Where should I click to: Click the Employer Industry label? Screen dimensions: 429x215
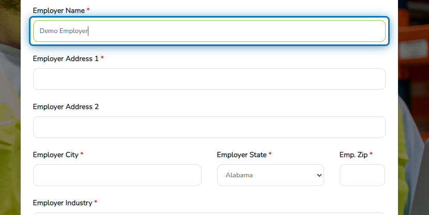click(x=63, y=203)
